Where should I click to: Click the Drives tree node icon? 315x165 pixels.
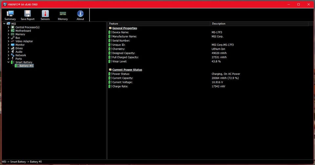point(13,48)
